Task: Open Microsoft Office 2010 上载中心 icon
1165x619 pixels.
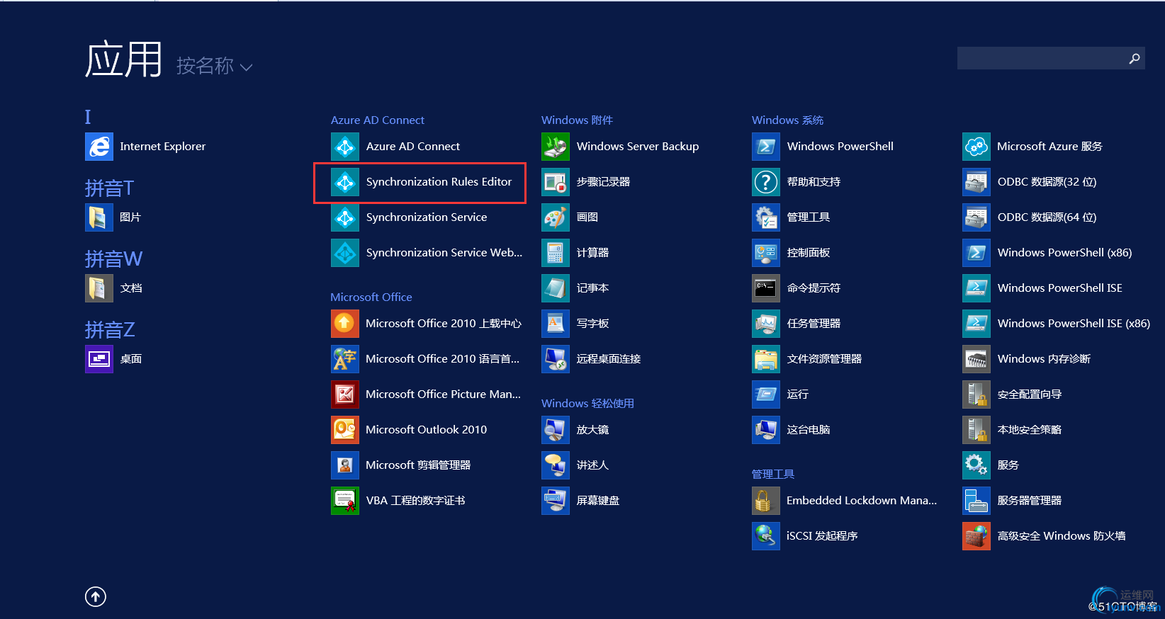Action: 345,324
